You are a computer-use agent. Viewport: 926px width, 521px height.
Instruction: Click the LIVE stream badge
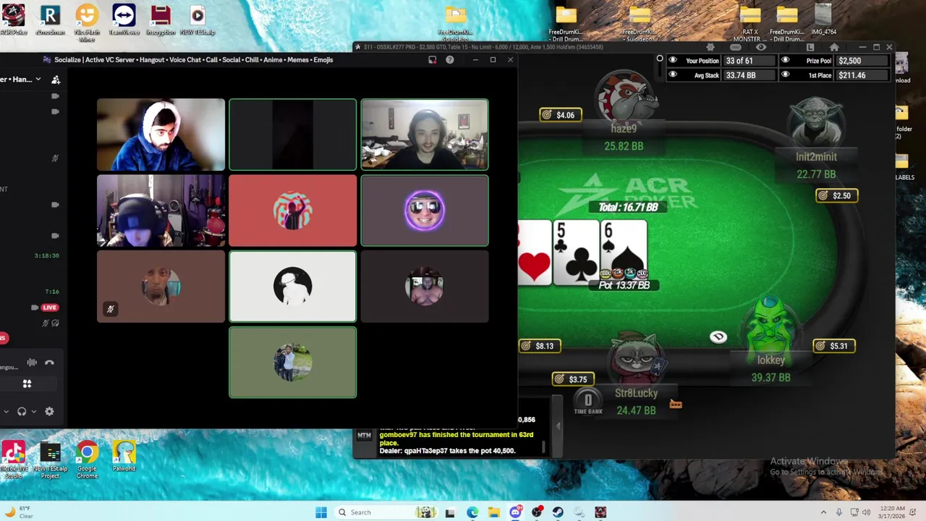tap(49, 308)
